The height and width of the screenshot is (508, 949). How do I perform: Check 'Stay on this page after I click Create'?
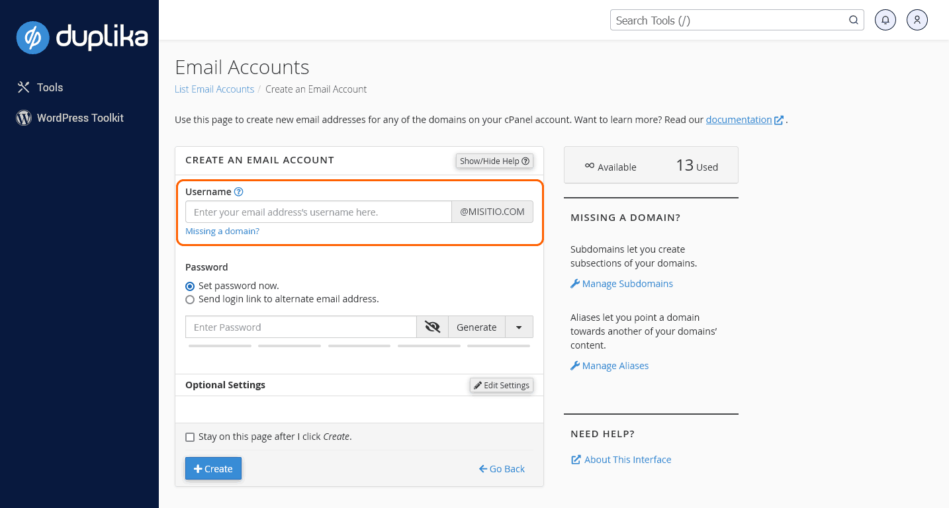pos(190,437)
